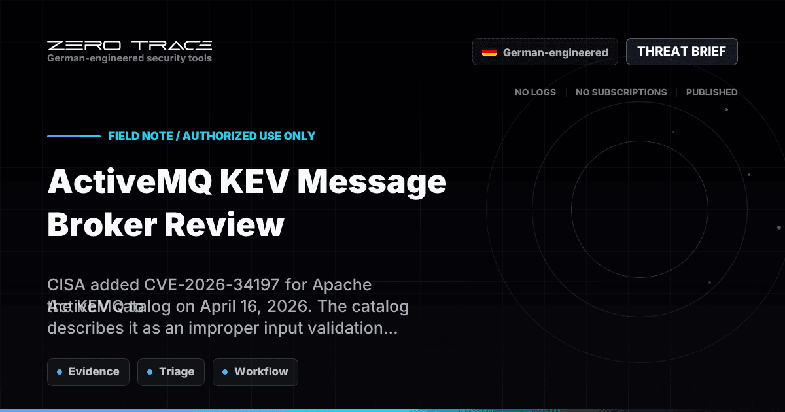Viewport: 785px width, 412px height.
Task: Click the ActiveMQ KEV Message Broker Review headline
Action: click(x=247, y=203)
